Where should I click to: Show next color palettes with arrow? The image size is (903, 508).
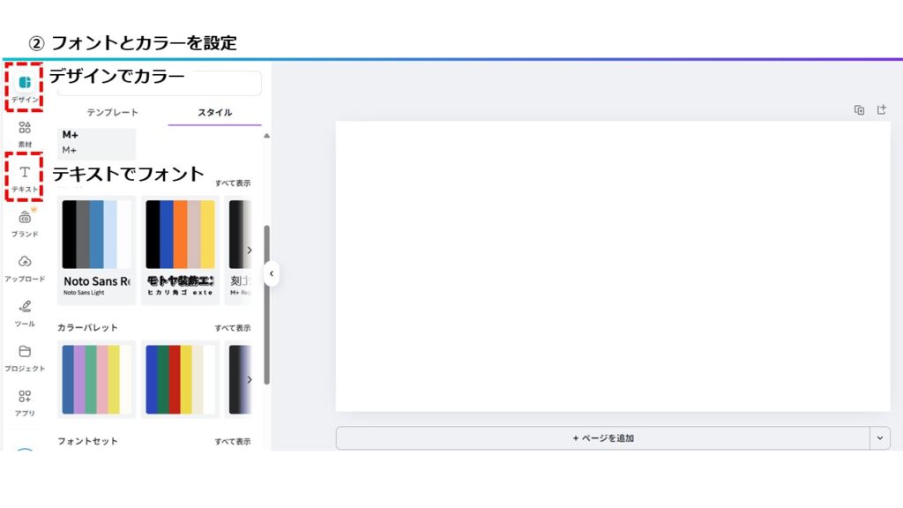(x=250, y=379)
